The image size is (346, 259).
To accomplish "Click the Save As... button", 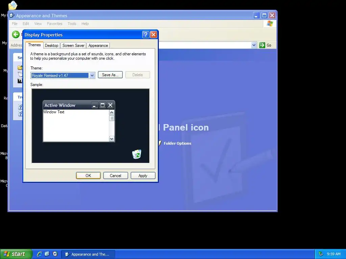I will [110, 75].
